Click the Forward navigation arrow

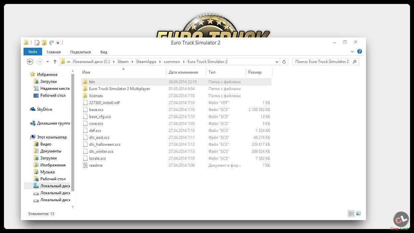click(x=39, y=62)
